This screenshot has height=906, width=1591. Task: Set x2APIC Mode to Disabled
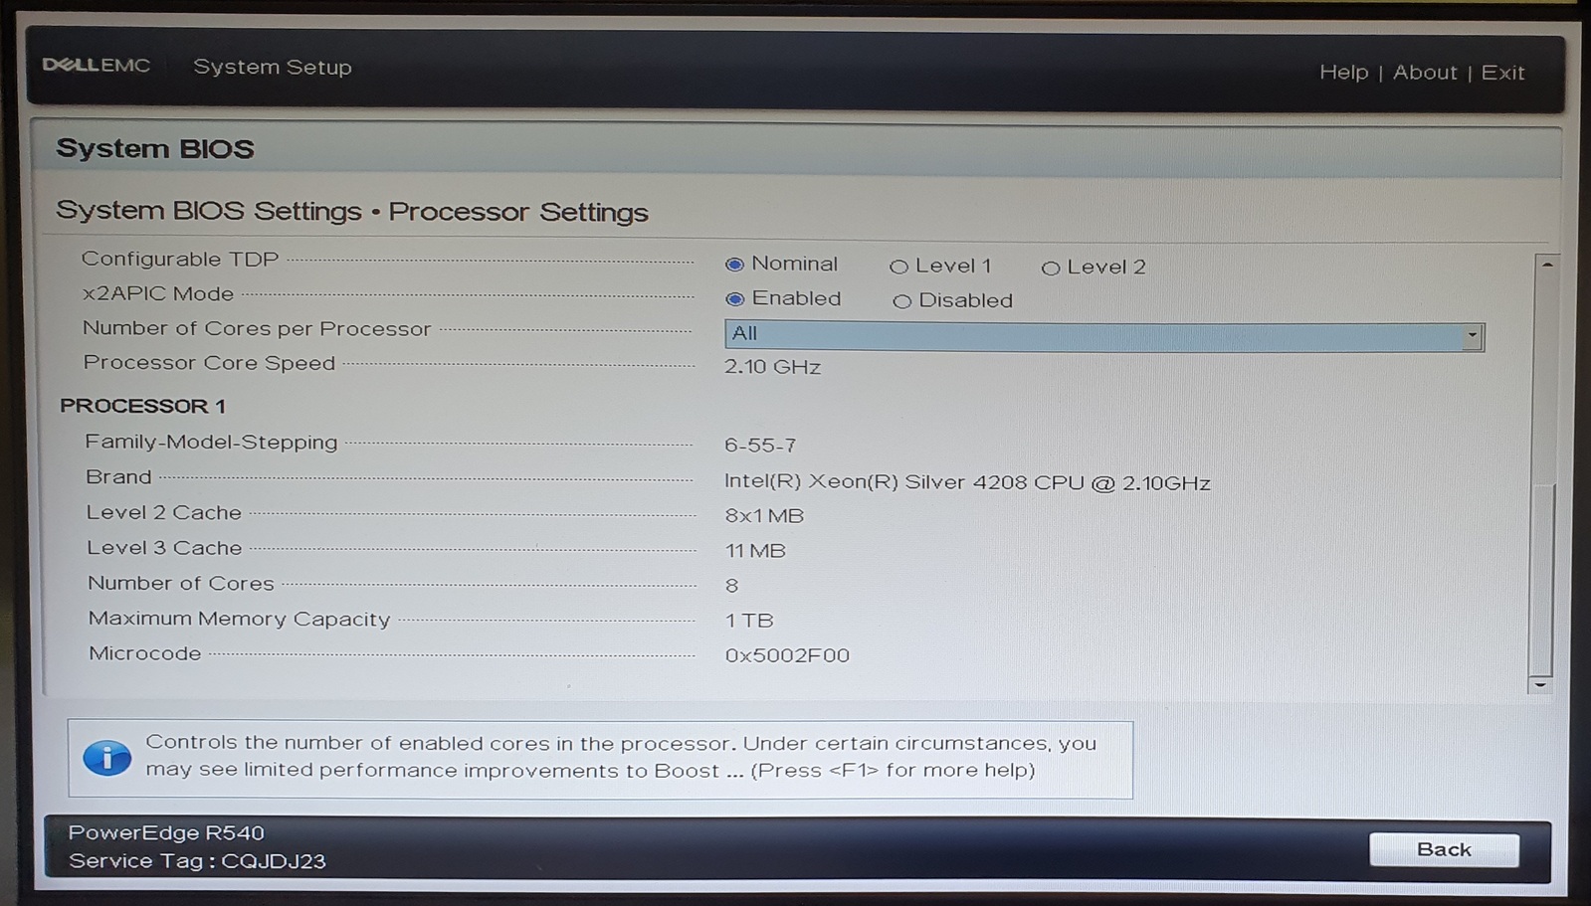tap(901, 301)
